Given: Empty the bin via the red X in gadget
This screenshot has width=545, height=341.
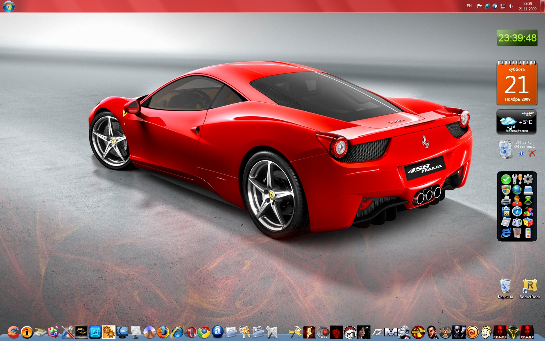Looking at the screenshot, I should (532, 153).
